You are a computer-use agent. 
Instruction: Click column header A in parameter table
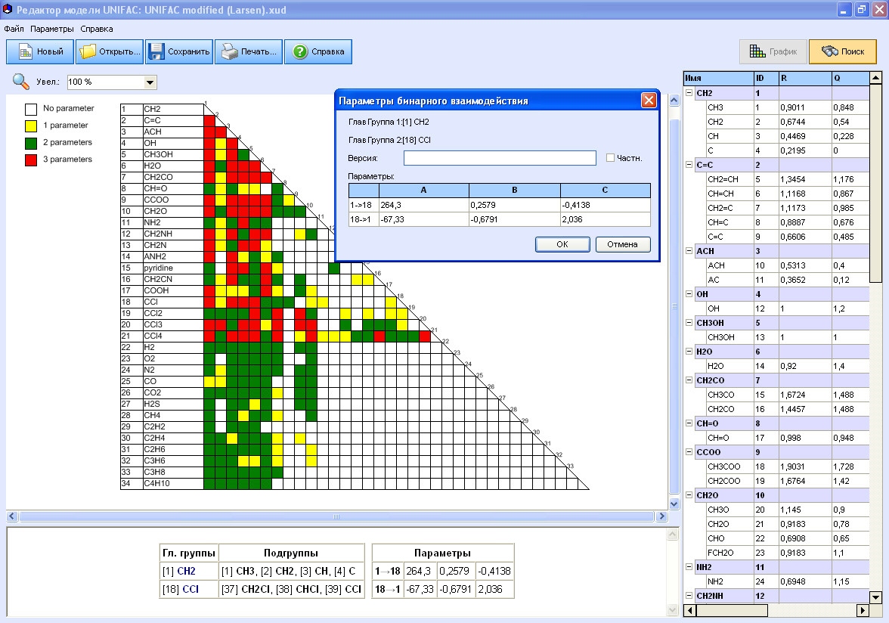tap(423, 191)
